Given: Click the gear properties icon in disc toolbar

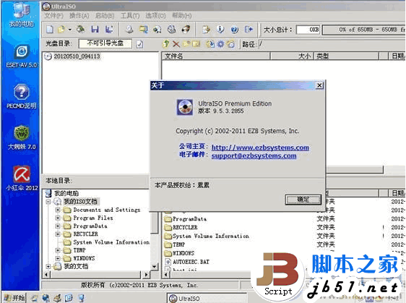Looking at the screenshot, I should coord(220,44).
